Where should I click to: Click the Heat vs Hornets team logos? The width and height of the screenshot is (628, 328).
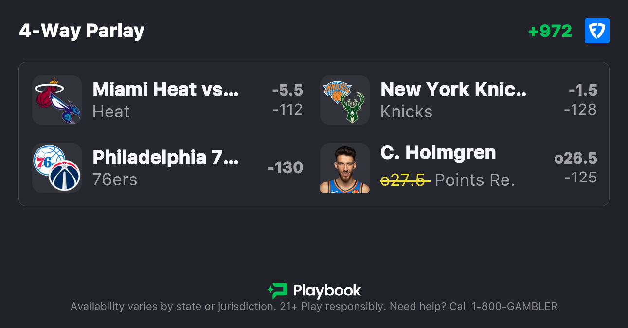57,100
